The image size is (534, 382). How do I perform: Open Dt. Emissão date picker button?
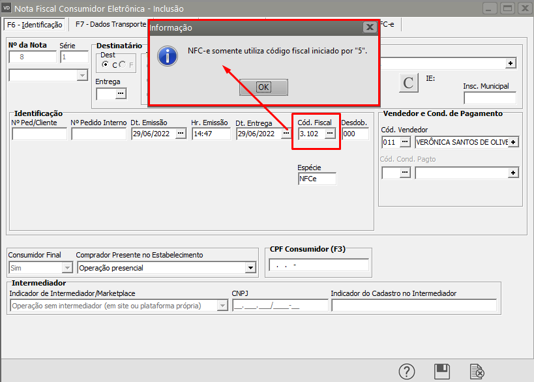tap(181, 133)
